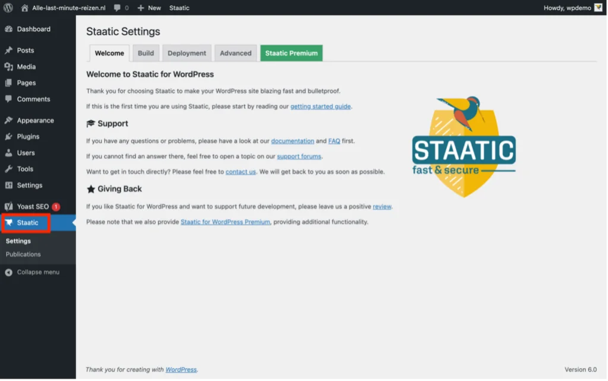The width and height of the screenshot is (608, 381).
Task: Click the Users person icon
Action: coord(8,153)
